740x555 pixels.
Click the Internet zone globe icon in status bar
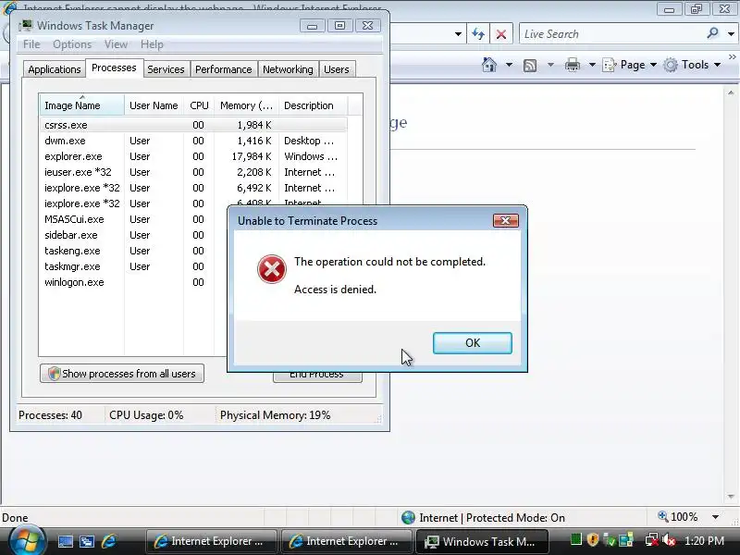[408, 518]
